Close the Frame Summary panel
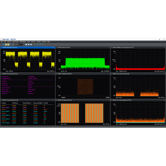166x166 pixels. [x=54, y=100]
